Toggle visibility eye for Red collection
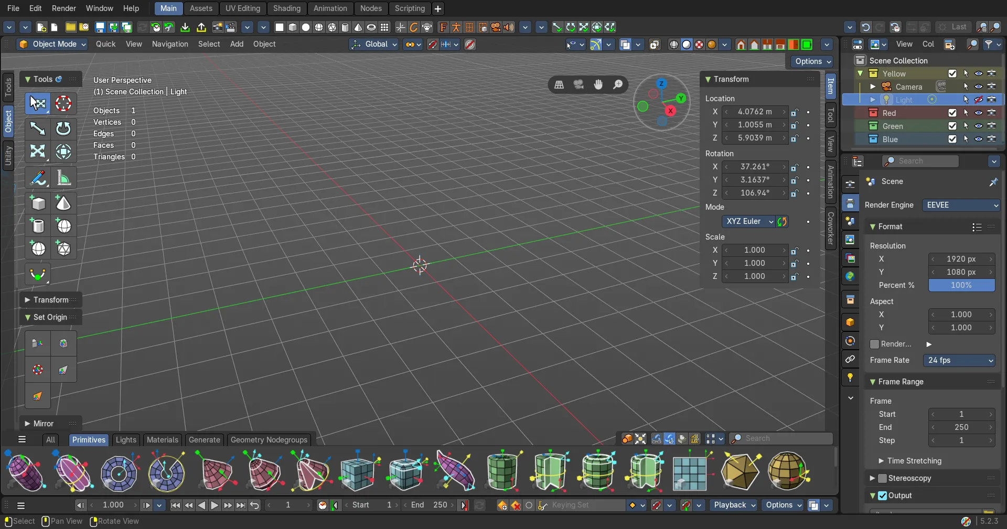1007x529 pixels. click(x=979, y=113)
